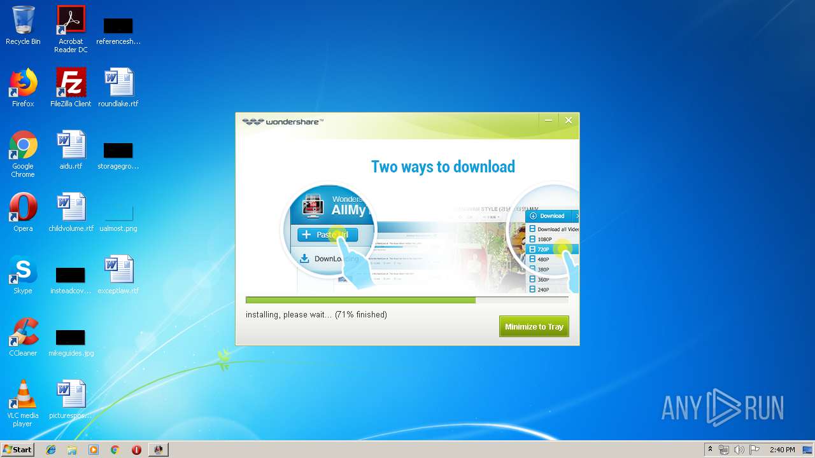Select the picturespo... desktop file
815x458 pixels.
click(x=71, y=399)
